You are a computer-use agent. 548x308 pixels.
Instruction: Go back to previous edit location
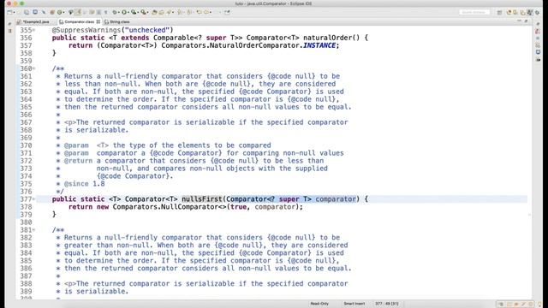click(x=199, y=12)
